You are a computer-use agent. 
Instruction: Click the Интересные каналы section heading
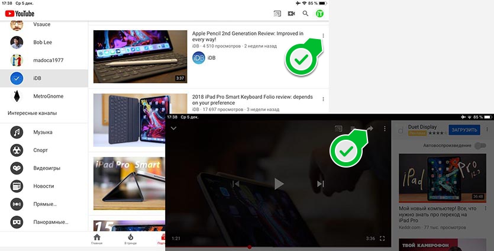33,113
